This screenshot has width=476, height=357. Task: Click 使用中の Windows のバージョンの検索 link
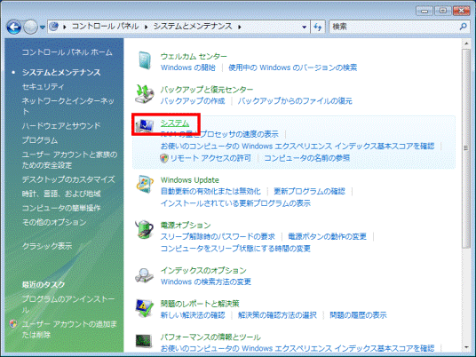(293, 67)
